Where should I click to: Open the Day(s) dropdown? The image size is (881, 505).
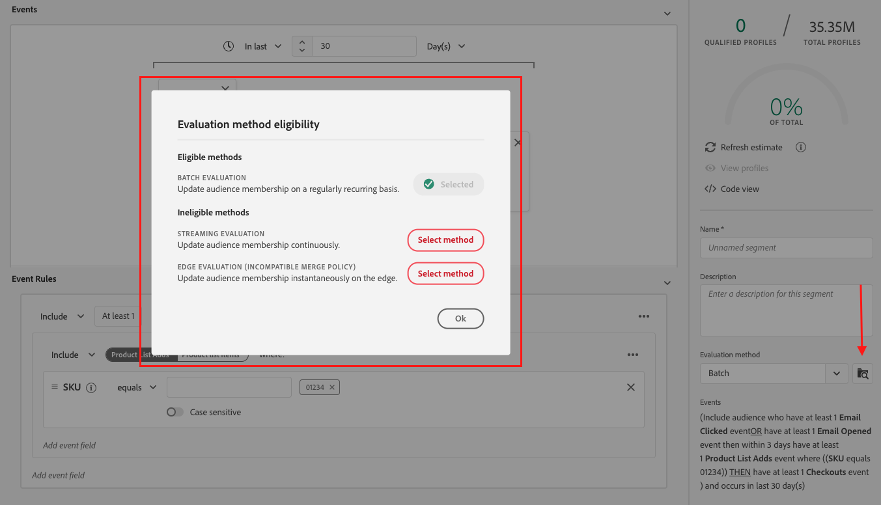pyautogui.click(x=446, y=46)
